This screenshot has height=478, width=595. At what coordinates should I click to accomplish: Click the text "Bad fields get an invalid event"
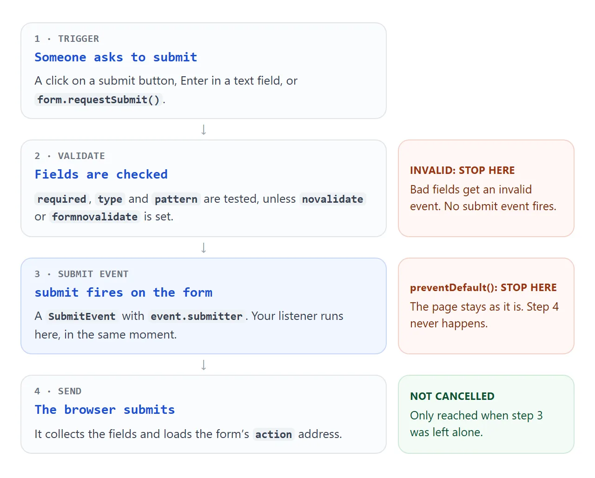click(471, 198)
